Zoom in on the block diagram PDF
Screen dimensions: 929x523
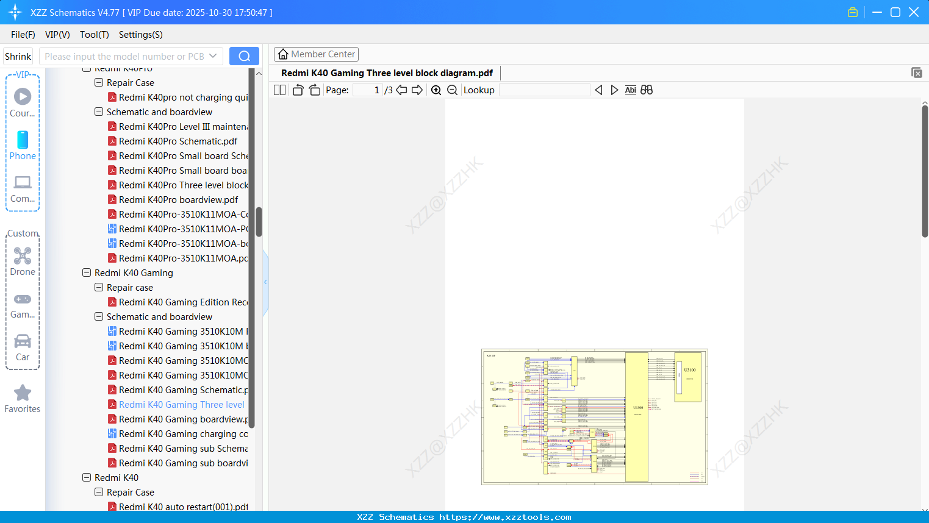[436, 90]
